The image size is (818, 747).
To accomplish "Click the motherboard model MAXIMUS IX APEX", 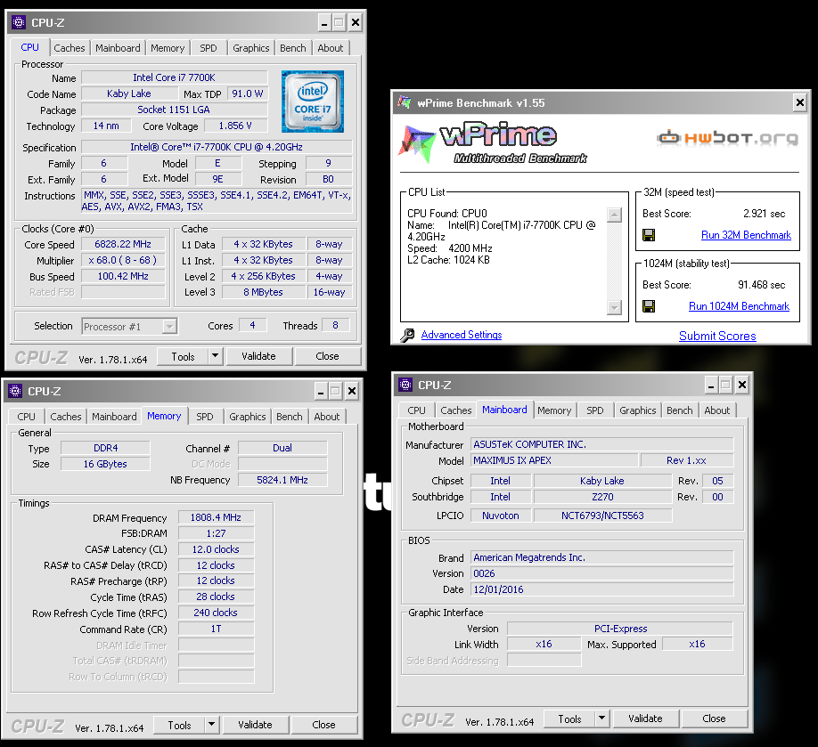I will click(554, 460).
